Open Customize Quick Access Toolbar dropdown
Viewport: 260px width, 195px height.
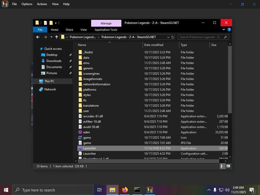56,23
